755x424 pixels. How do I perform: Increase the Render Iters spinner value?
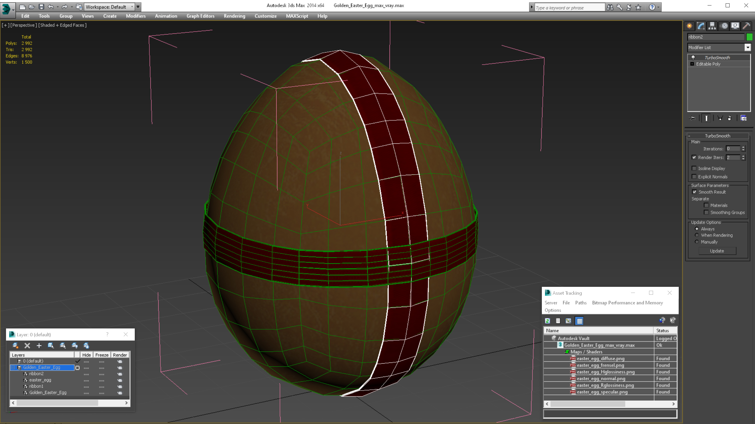[743, 156]
